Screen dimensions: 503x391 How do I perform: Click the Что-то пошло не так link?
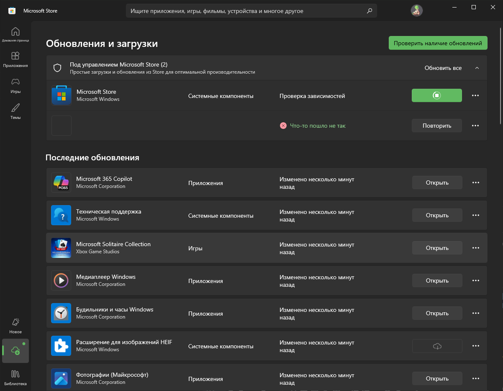[318, 126]
